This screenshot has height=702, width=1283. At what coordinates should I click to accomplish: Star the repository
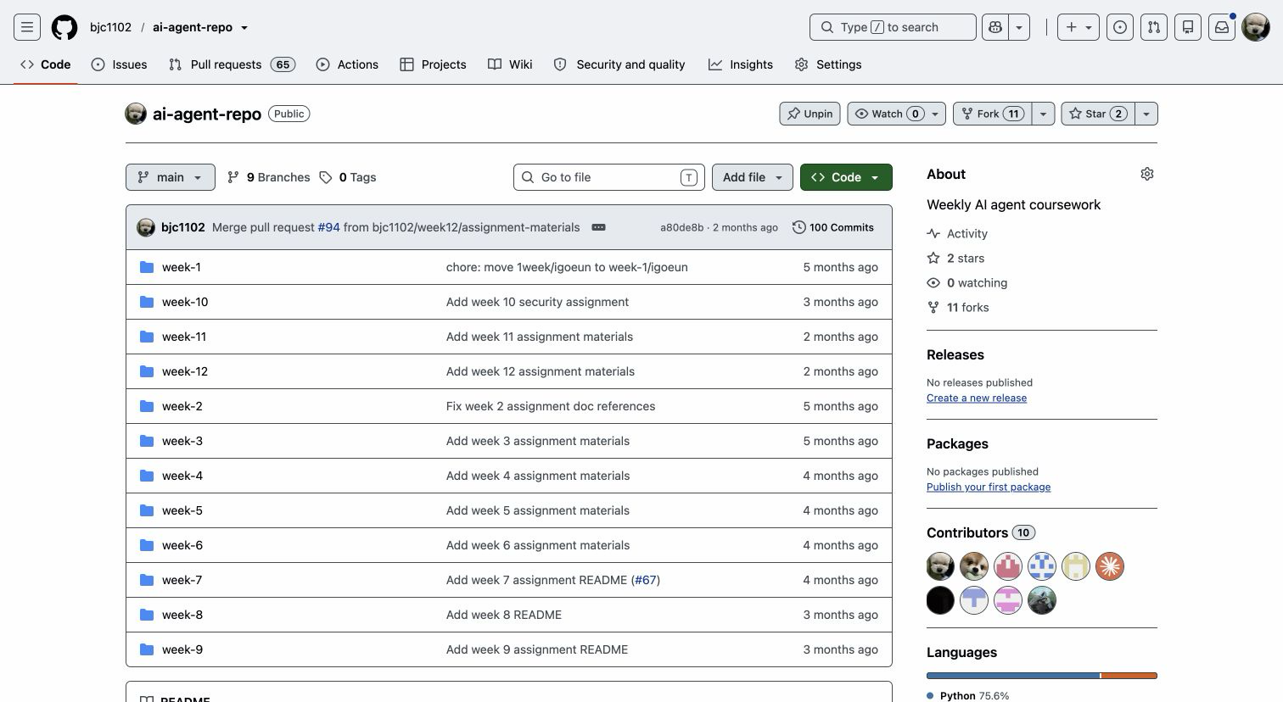pos(1097,114)
